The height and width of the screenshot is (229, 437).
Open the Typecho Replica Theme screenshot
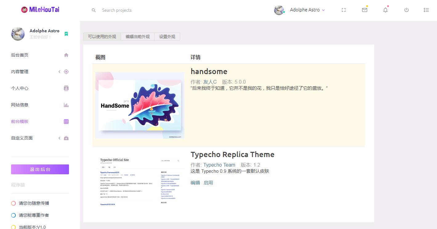pos(140,180)
